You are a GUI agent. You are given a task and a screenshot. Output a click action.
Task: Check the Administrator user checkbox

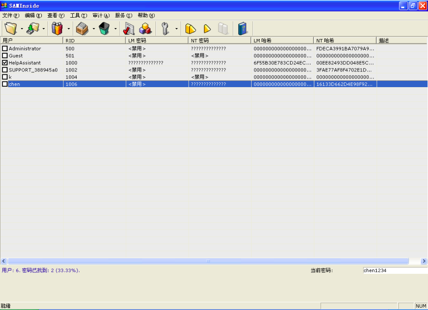coord(5,49)
